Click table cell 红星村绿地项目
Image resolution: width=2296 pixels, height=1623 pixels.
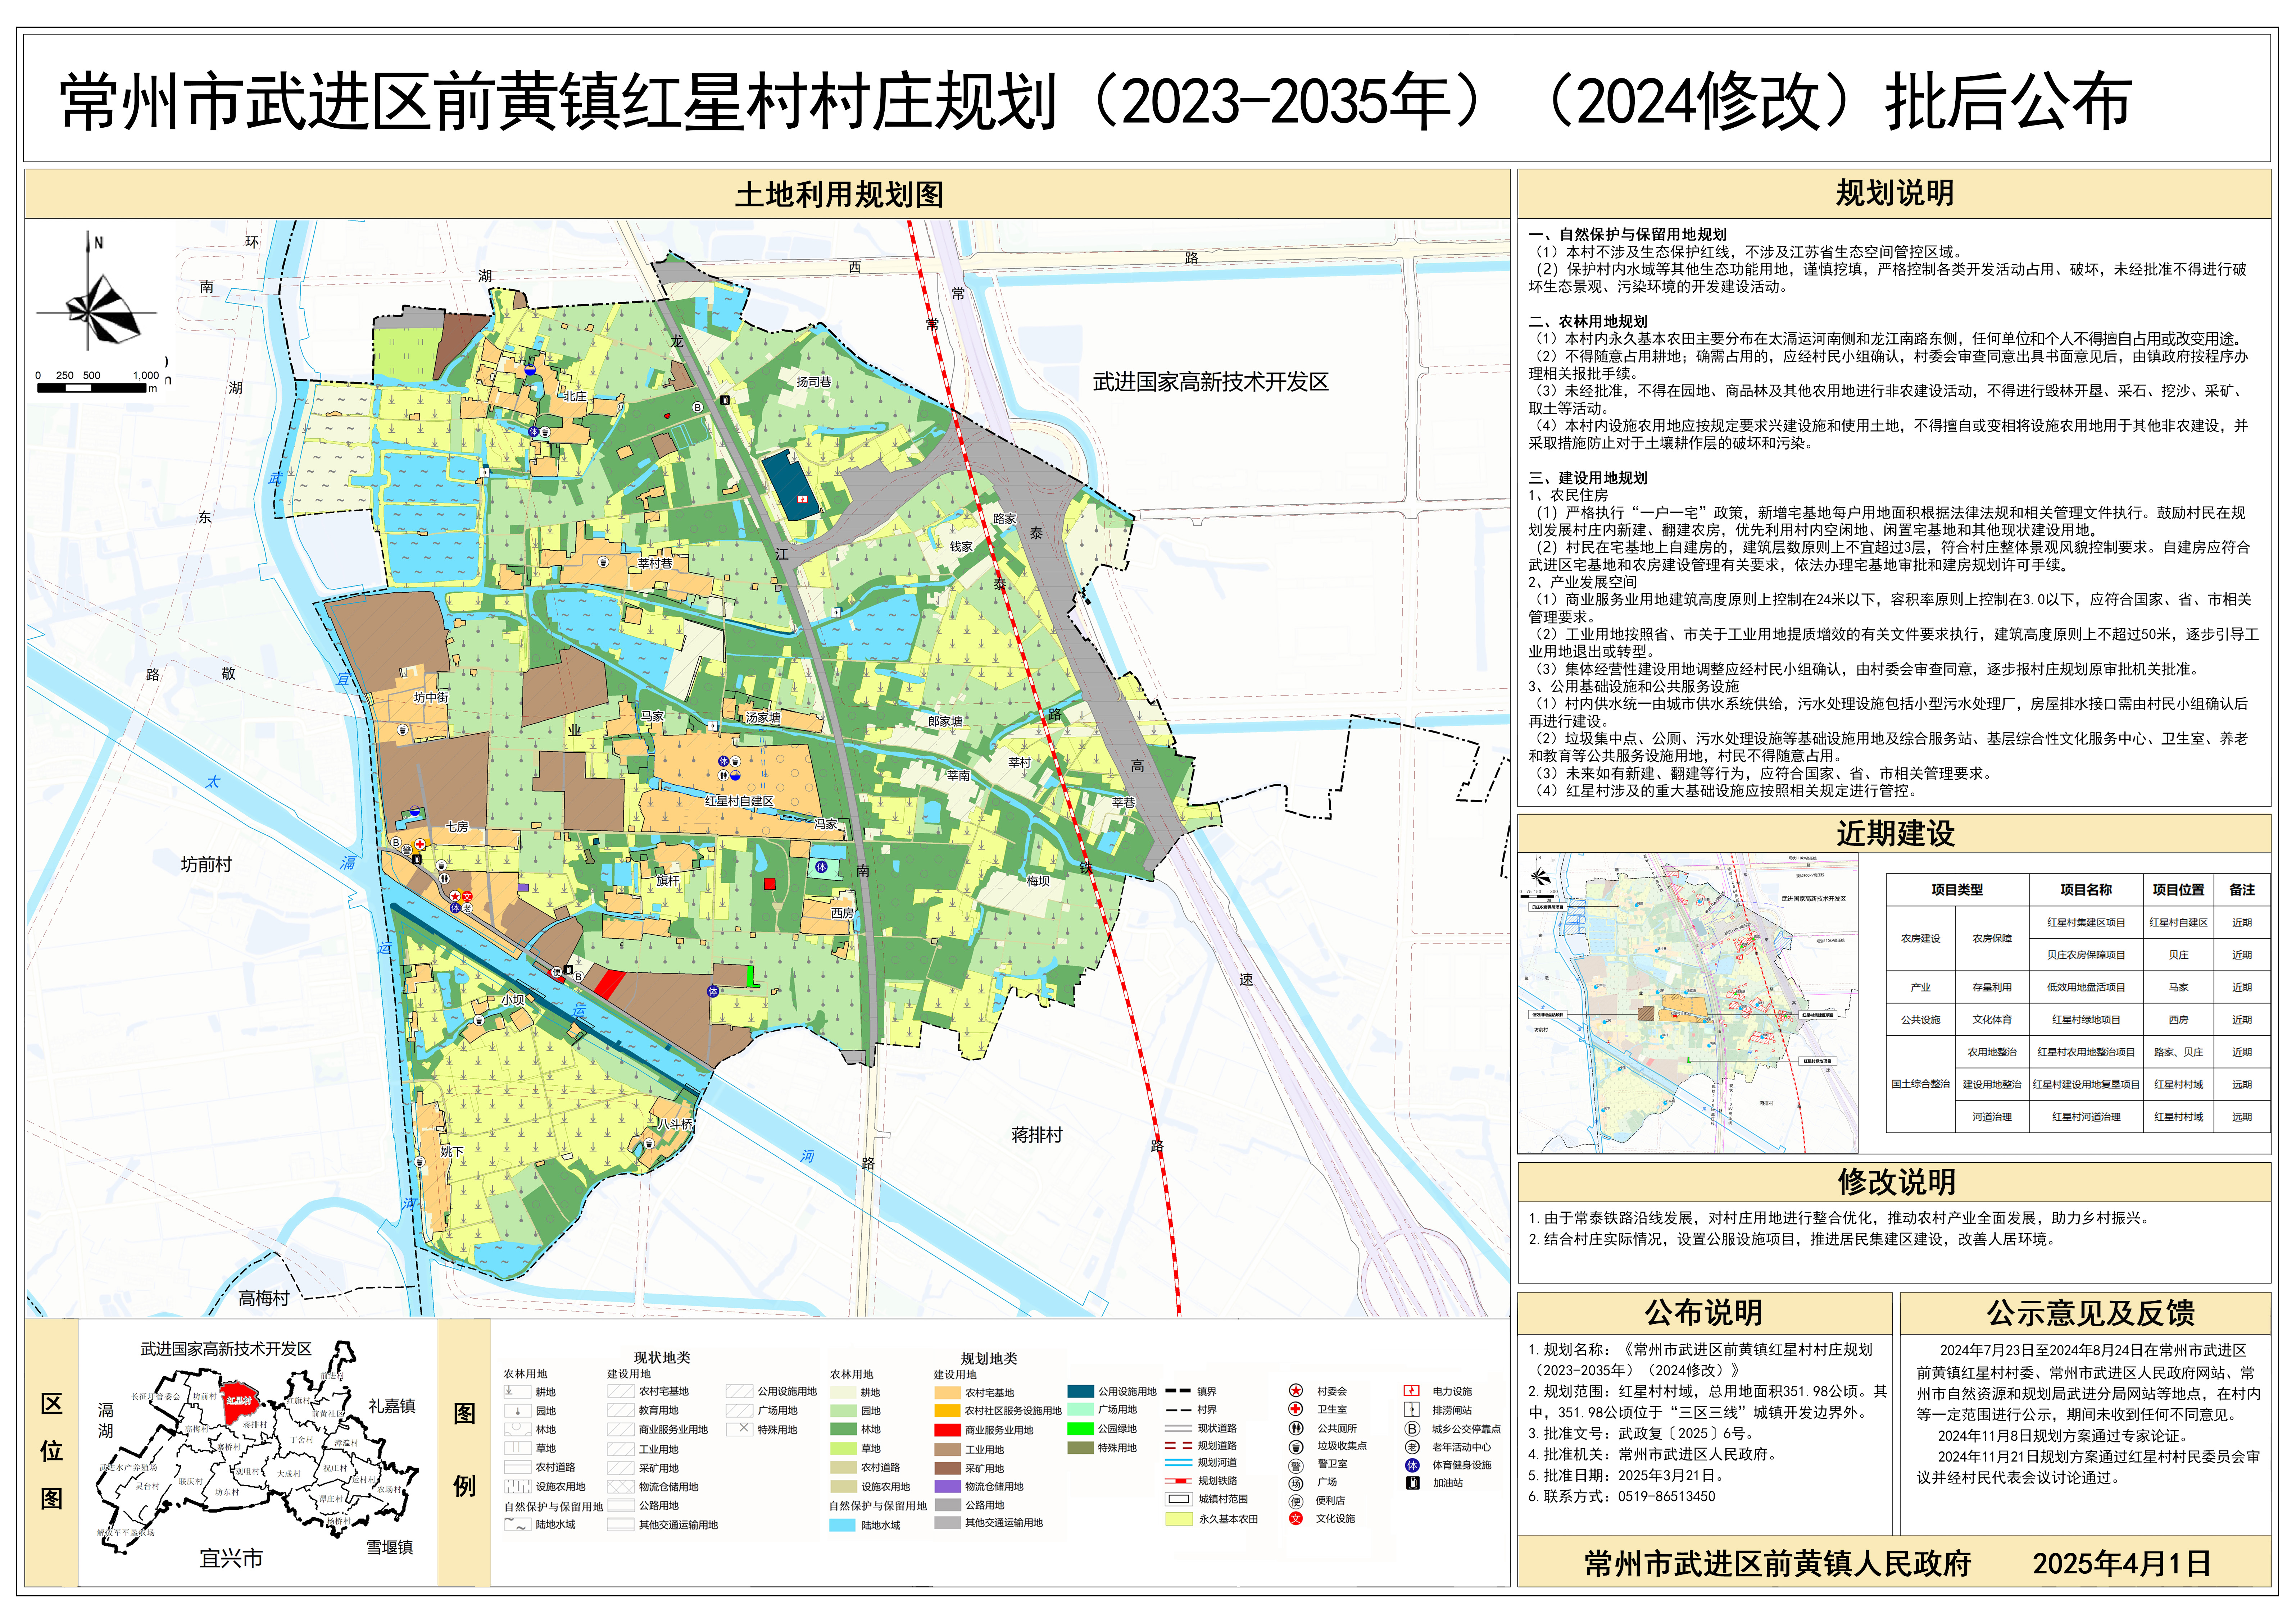coord(2086,1020)
